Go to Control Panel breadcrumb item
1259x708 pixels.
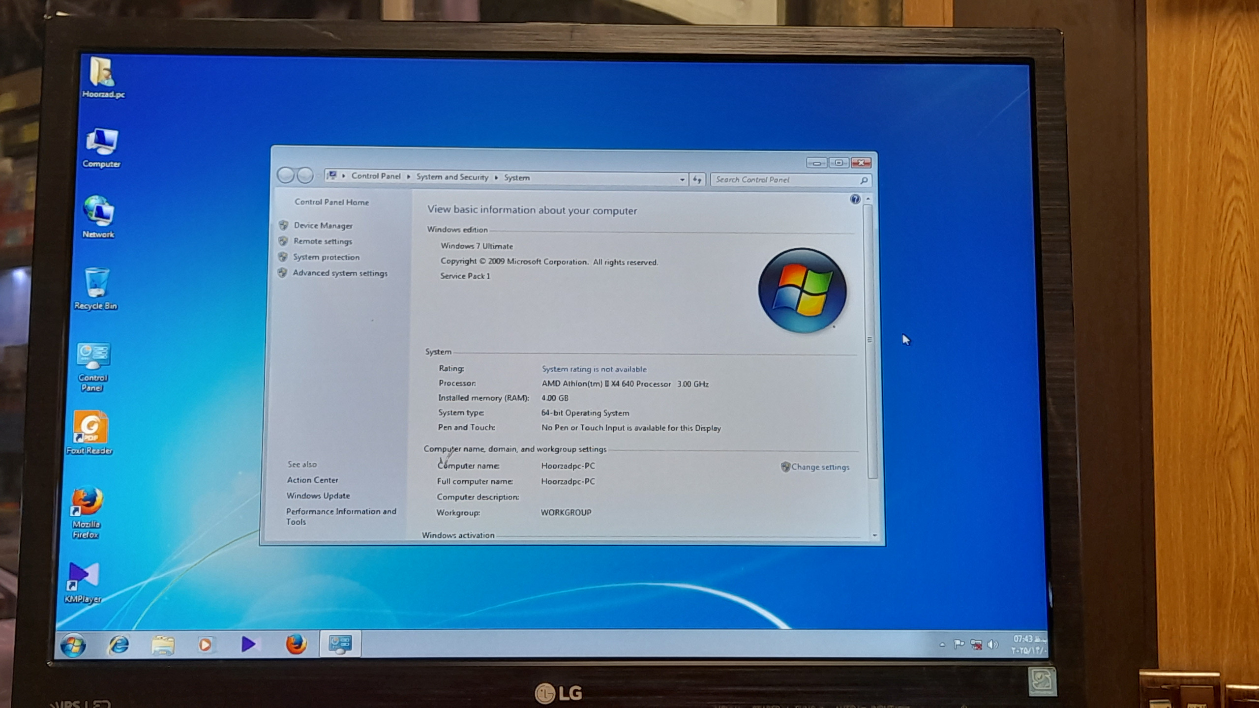point(376,176)
